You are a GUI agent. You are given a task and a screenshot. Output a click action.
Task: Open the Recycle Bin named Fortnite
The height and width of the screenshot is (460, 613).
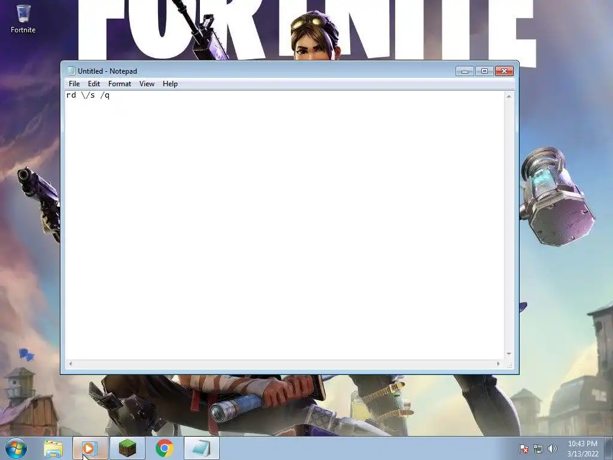pos(23,19)
